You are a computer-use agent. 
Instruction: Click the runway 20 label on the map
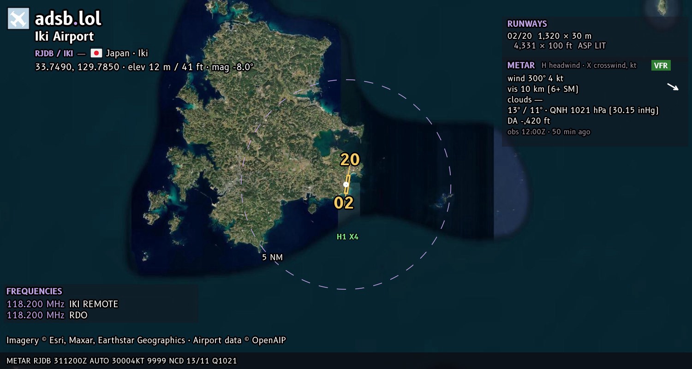350,160
